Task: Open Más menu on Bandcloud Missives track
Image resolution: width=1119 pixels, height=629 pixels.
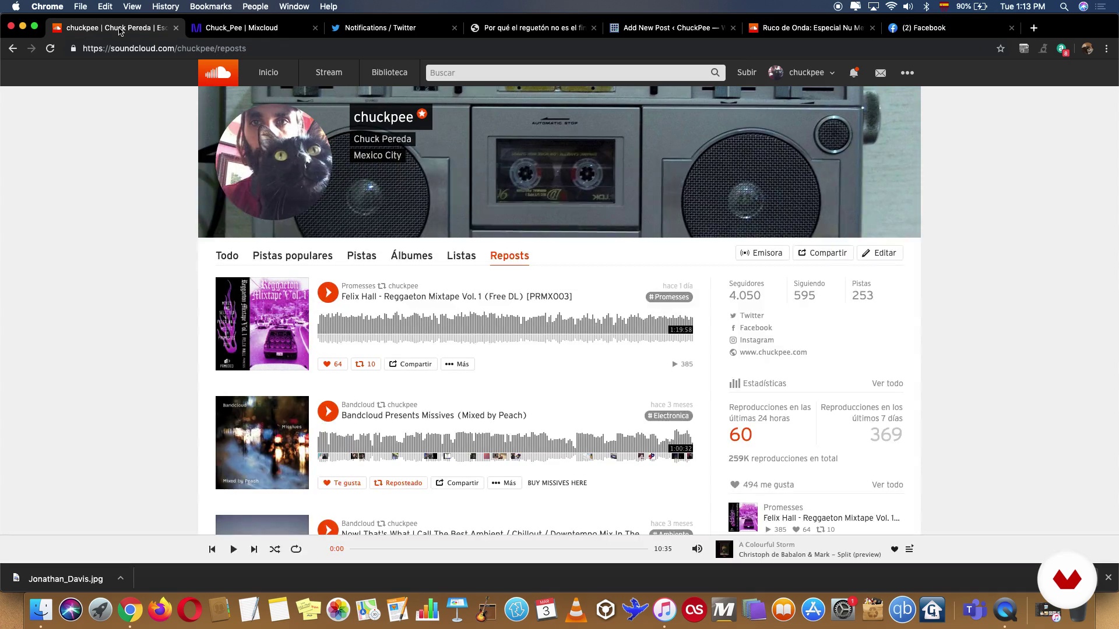Action: coord(504,483)
